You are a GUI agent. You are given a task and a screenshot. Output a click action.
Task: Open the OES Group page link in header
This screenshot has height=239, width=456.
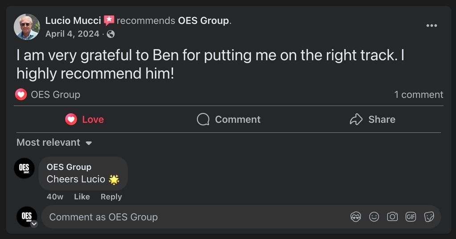click(204, 20)
